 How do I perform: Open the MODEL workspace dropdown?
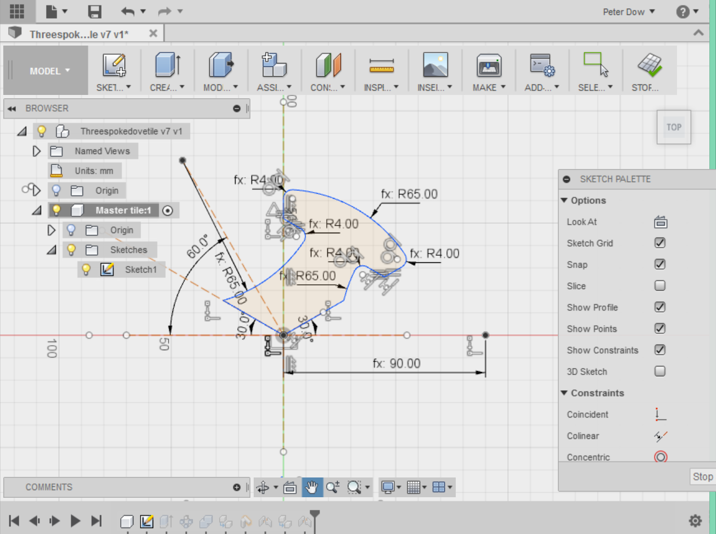[x=49, y=71]
